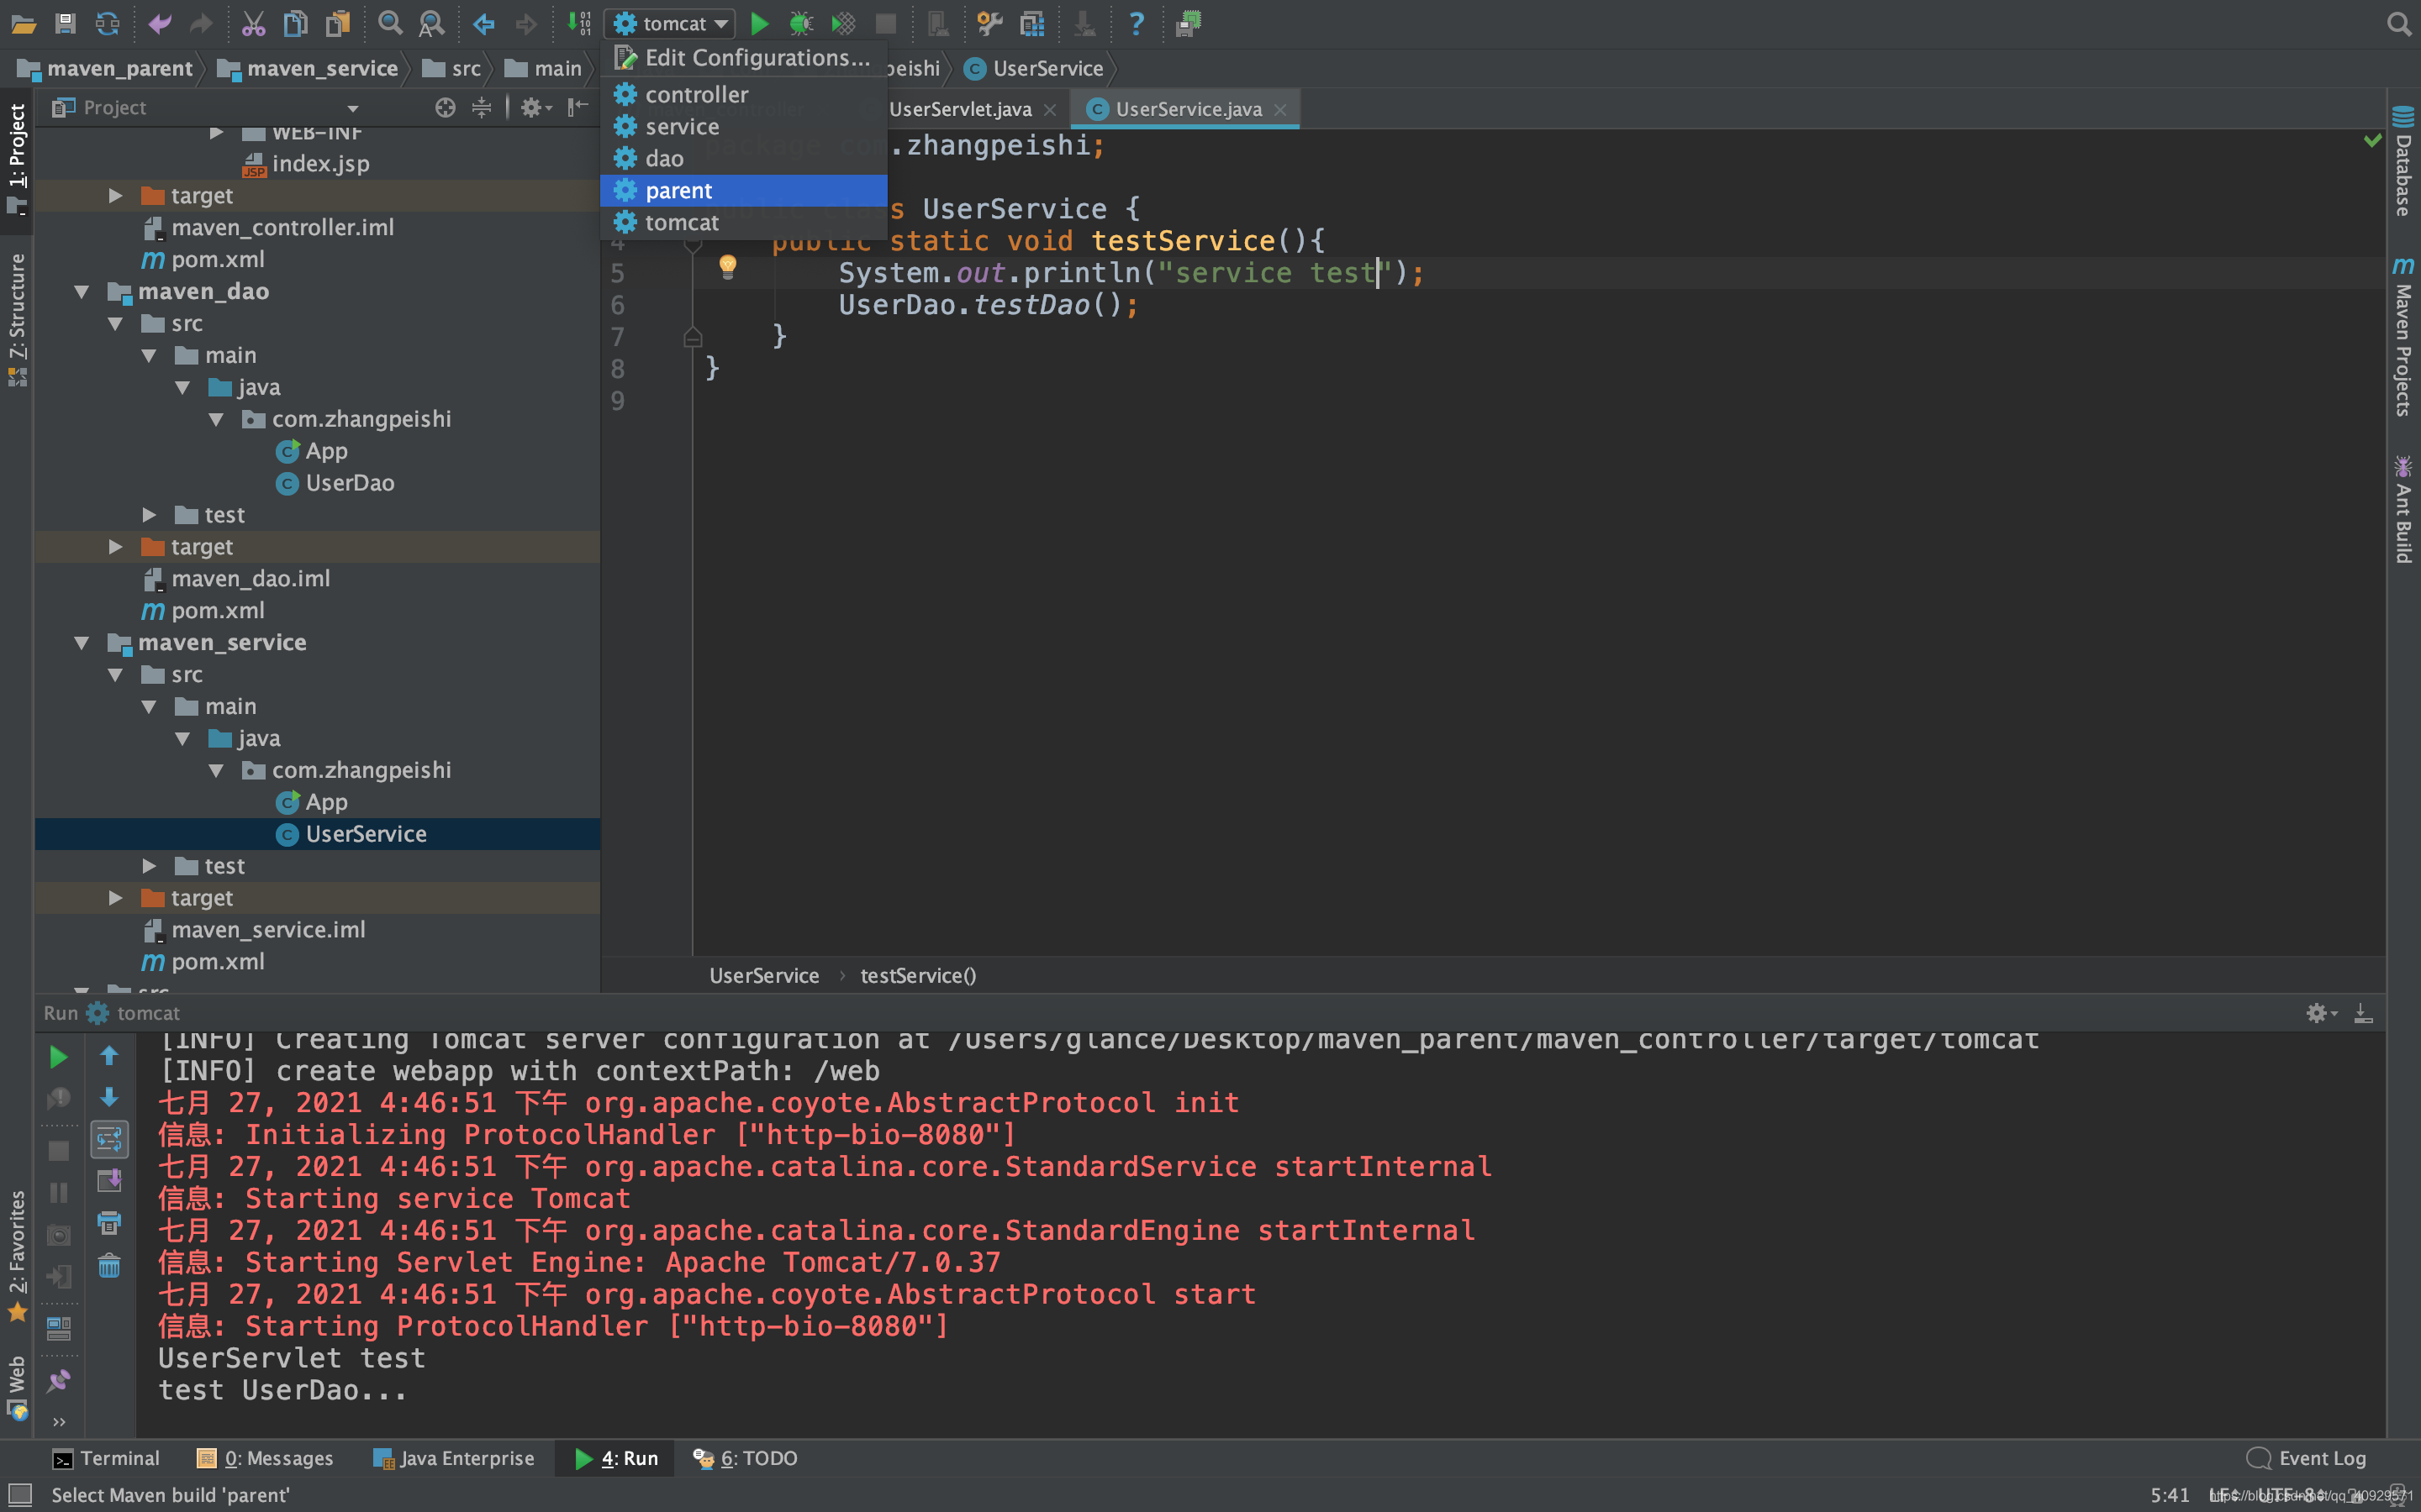This screenshot has height=1512, width=2421.
Task: Toggle the Maven Projects side panel
Action: click(2403, 340)
